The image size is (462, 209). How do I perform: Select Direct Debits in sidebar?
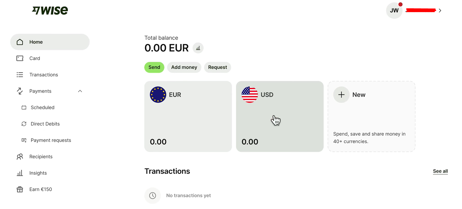point(45,124)
